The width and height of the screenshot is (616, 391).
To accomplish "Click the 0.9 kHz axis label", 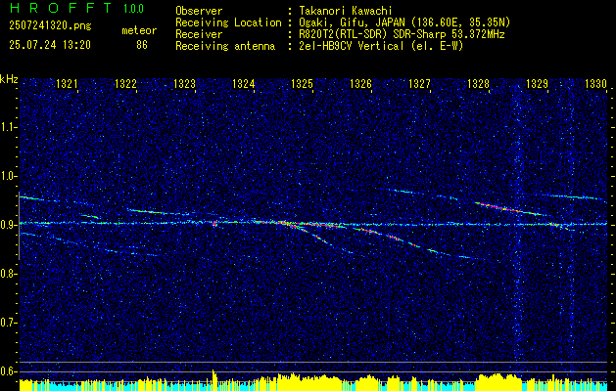I will [8, 225].
